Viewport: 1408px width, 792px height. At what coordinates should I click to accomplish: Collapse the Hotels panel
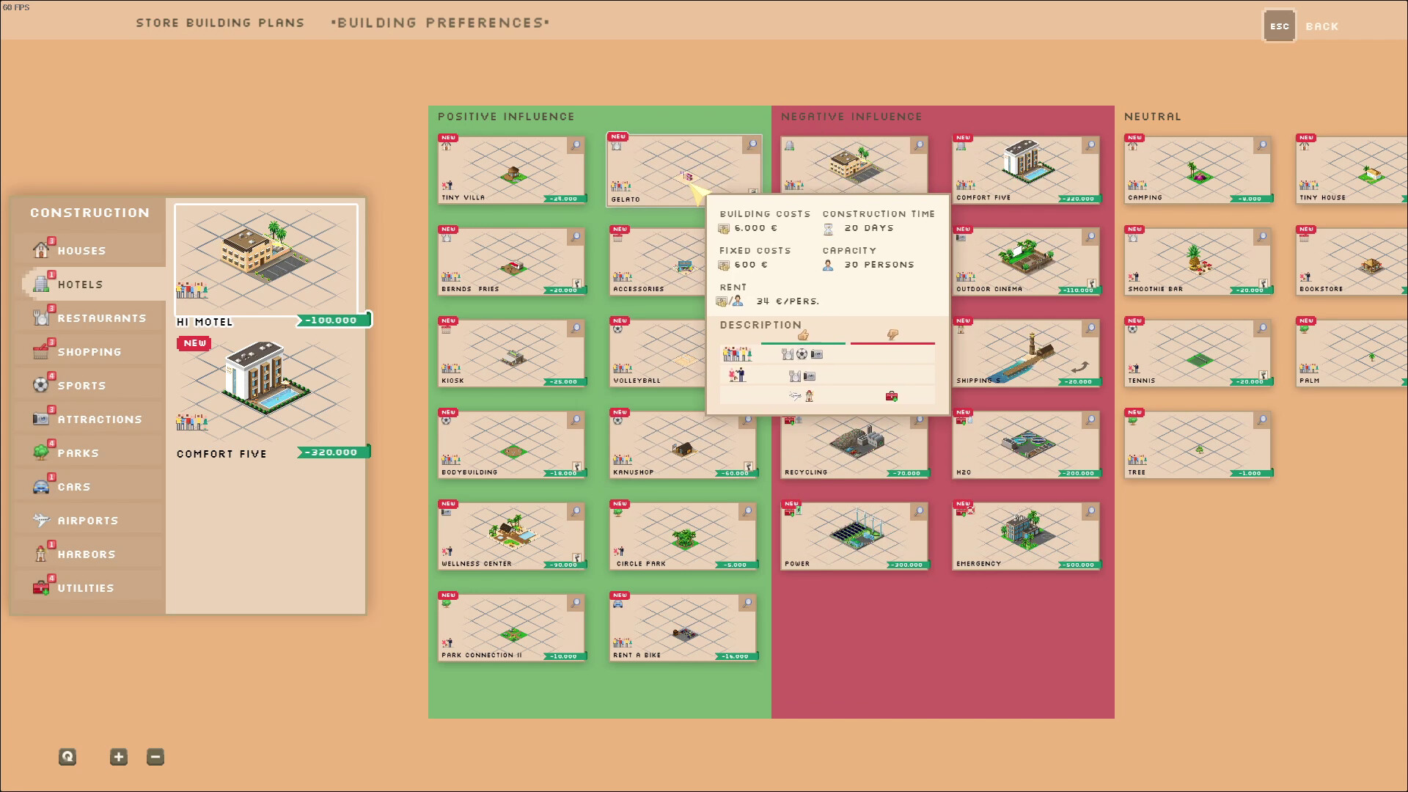81,284
